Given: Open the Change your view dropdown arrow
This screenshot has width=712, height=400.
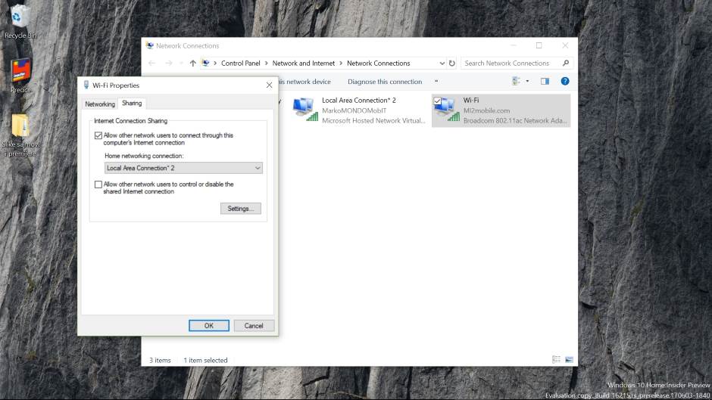Looking at the screenshot, I should coord(527,82).
